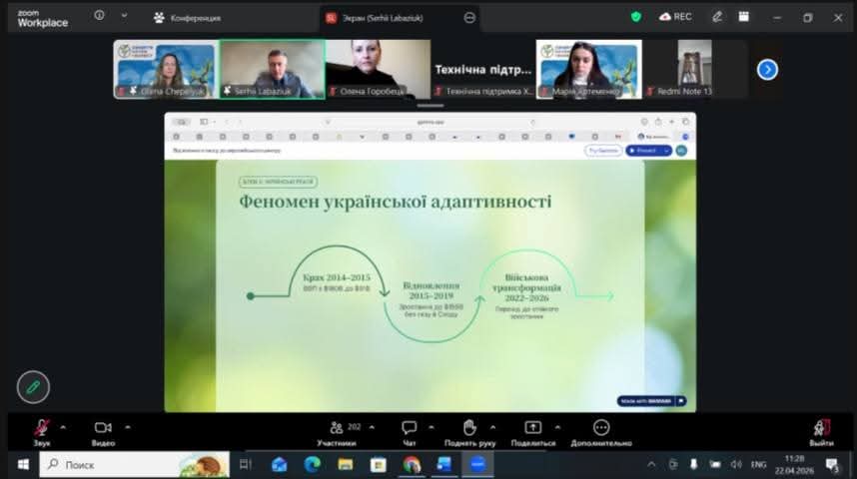Open the dropdown chevron next to Zoom Workplace
Image resolution: width=857 pixels, height=479 pixels.
(x=124, y=16)
